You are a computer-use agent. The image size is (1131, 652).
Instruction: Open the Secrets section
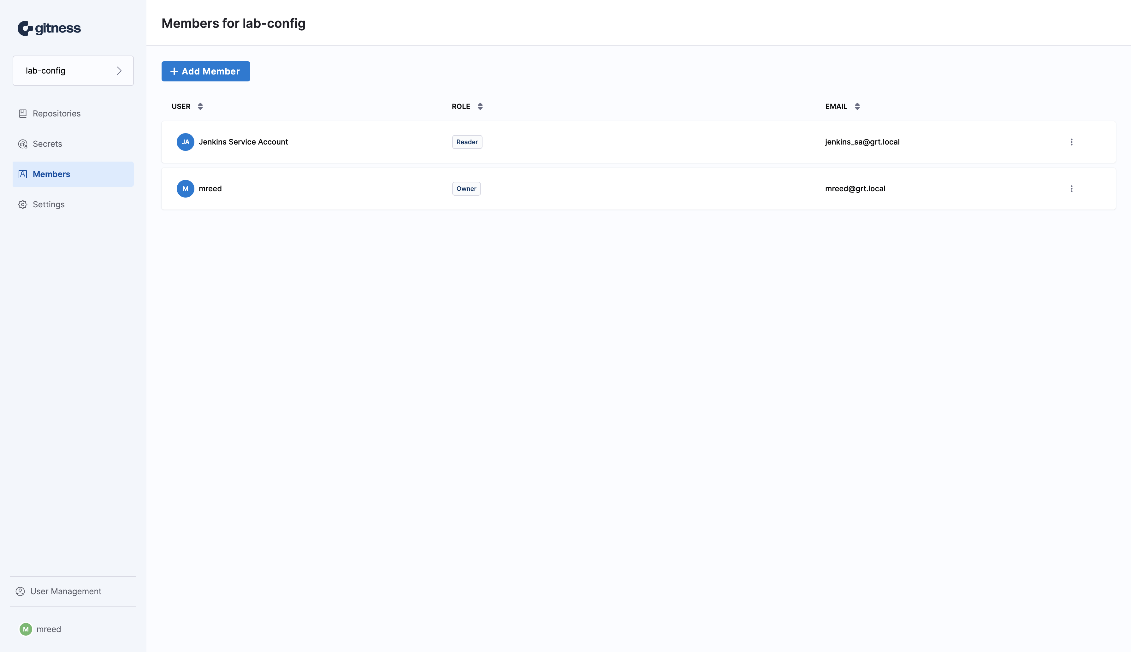(x=73, y=144)
